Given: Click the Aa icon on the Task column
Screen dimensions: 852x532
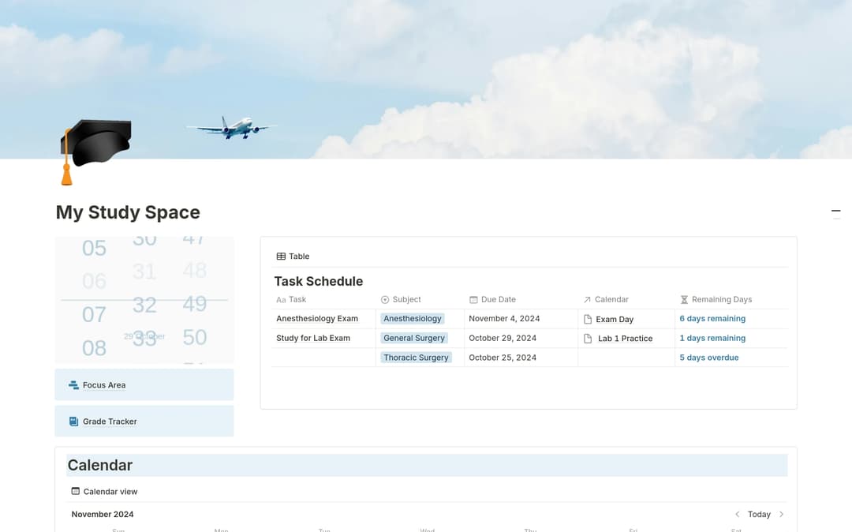Looking at the screenshot, I should click(281, 300).
